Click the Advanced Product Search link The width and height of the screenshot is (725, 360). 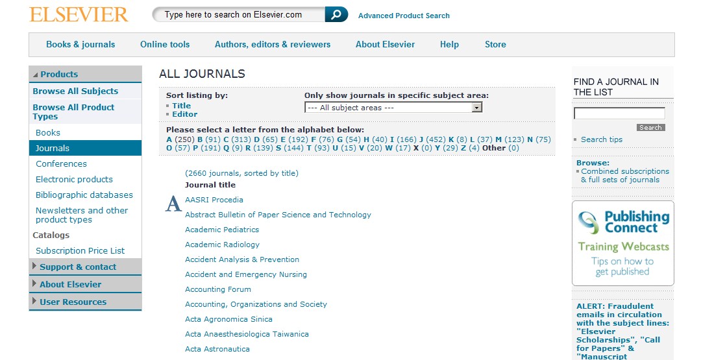(x=404, y=16)
